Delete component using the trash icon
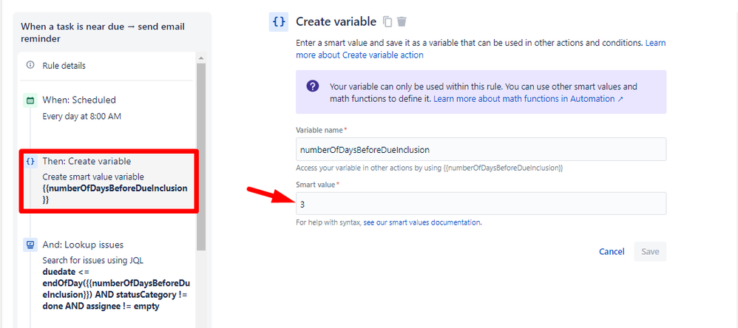 [402, 21]
